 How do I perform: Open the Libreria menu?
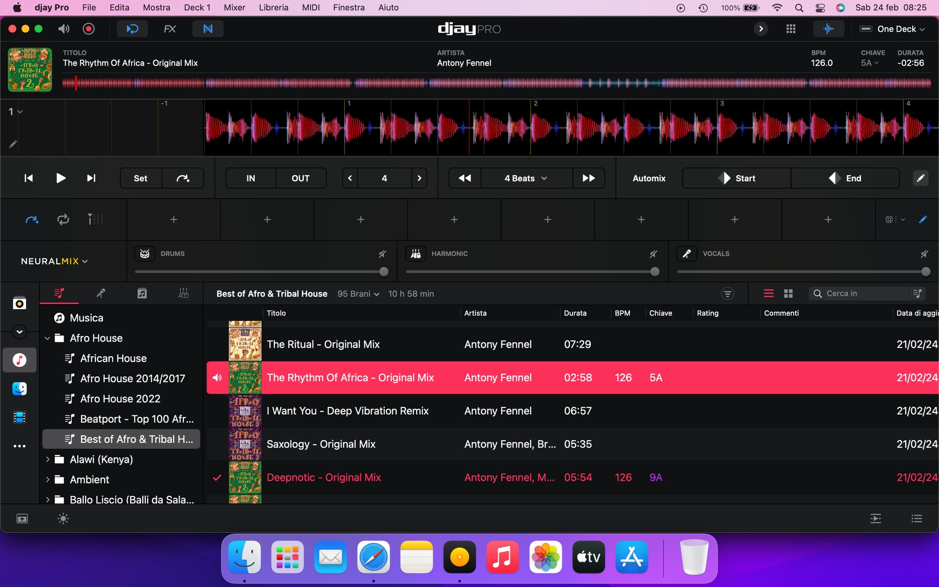click(273, 7)
